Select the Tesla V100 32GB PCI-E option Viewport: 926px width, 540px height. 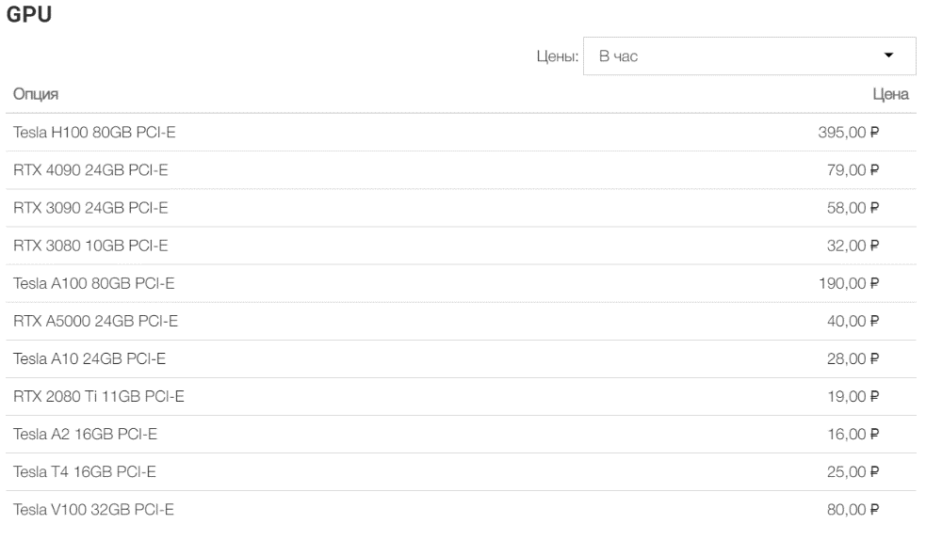[93, 510]
